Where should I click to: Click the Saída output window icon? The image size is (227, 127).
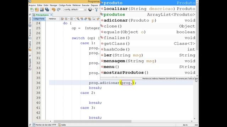pyautogui.click(x=59, y=125)
